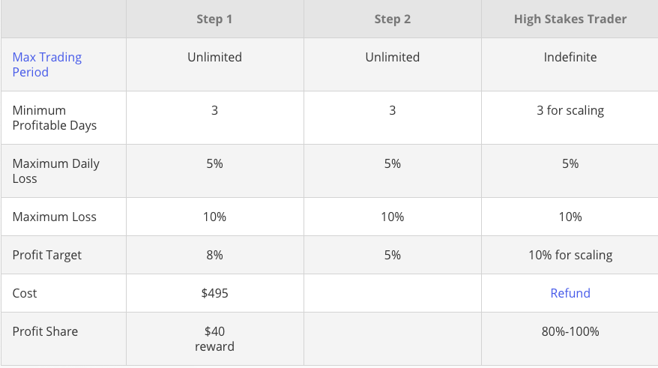The width and height of the screenshot is (658, 368).
Task: Select the Minimum Profitable Days row label
Action: point(54,118)
